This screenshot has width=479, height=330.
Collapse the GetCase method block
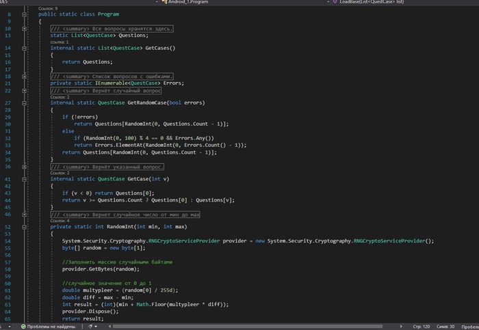click(x=25, y=179)
